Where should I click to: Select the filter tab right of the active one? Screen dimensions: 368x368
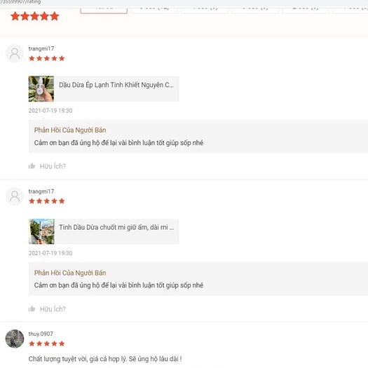click(x=154, y=11)
